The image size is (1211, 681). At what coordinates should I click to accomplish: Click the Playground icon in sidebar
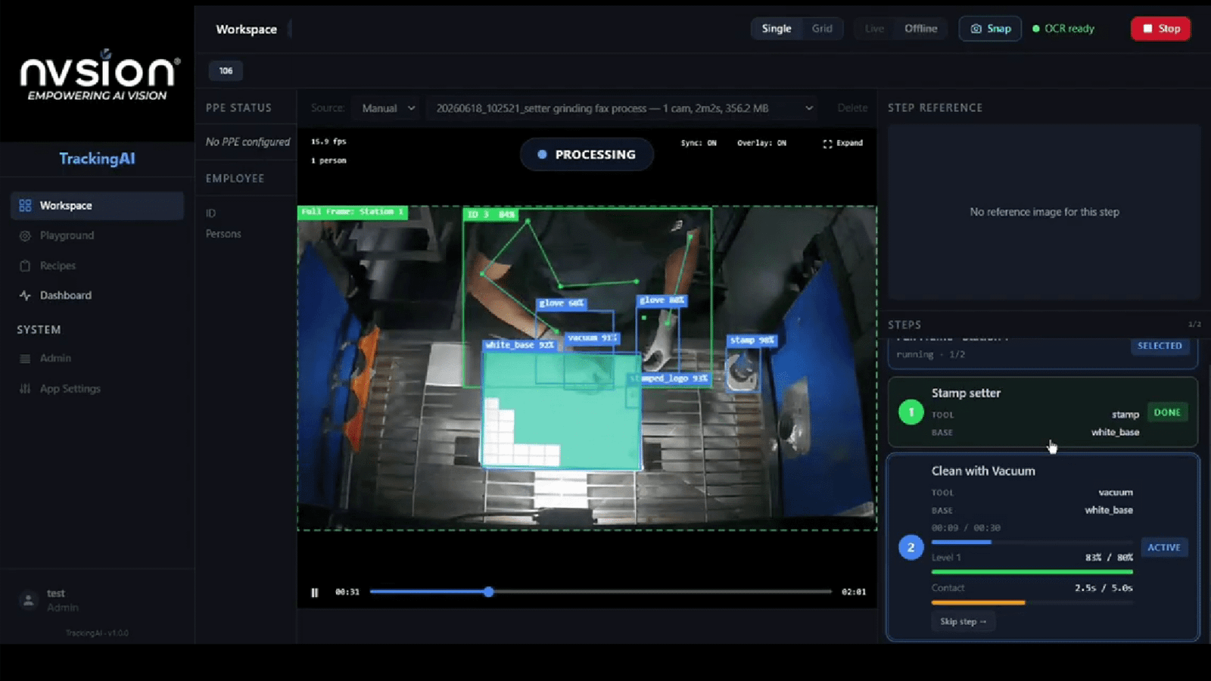tap(25, 236)
